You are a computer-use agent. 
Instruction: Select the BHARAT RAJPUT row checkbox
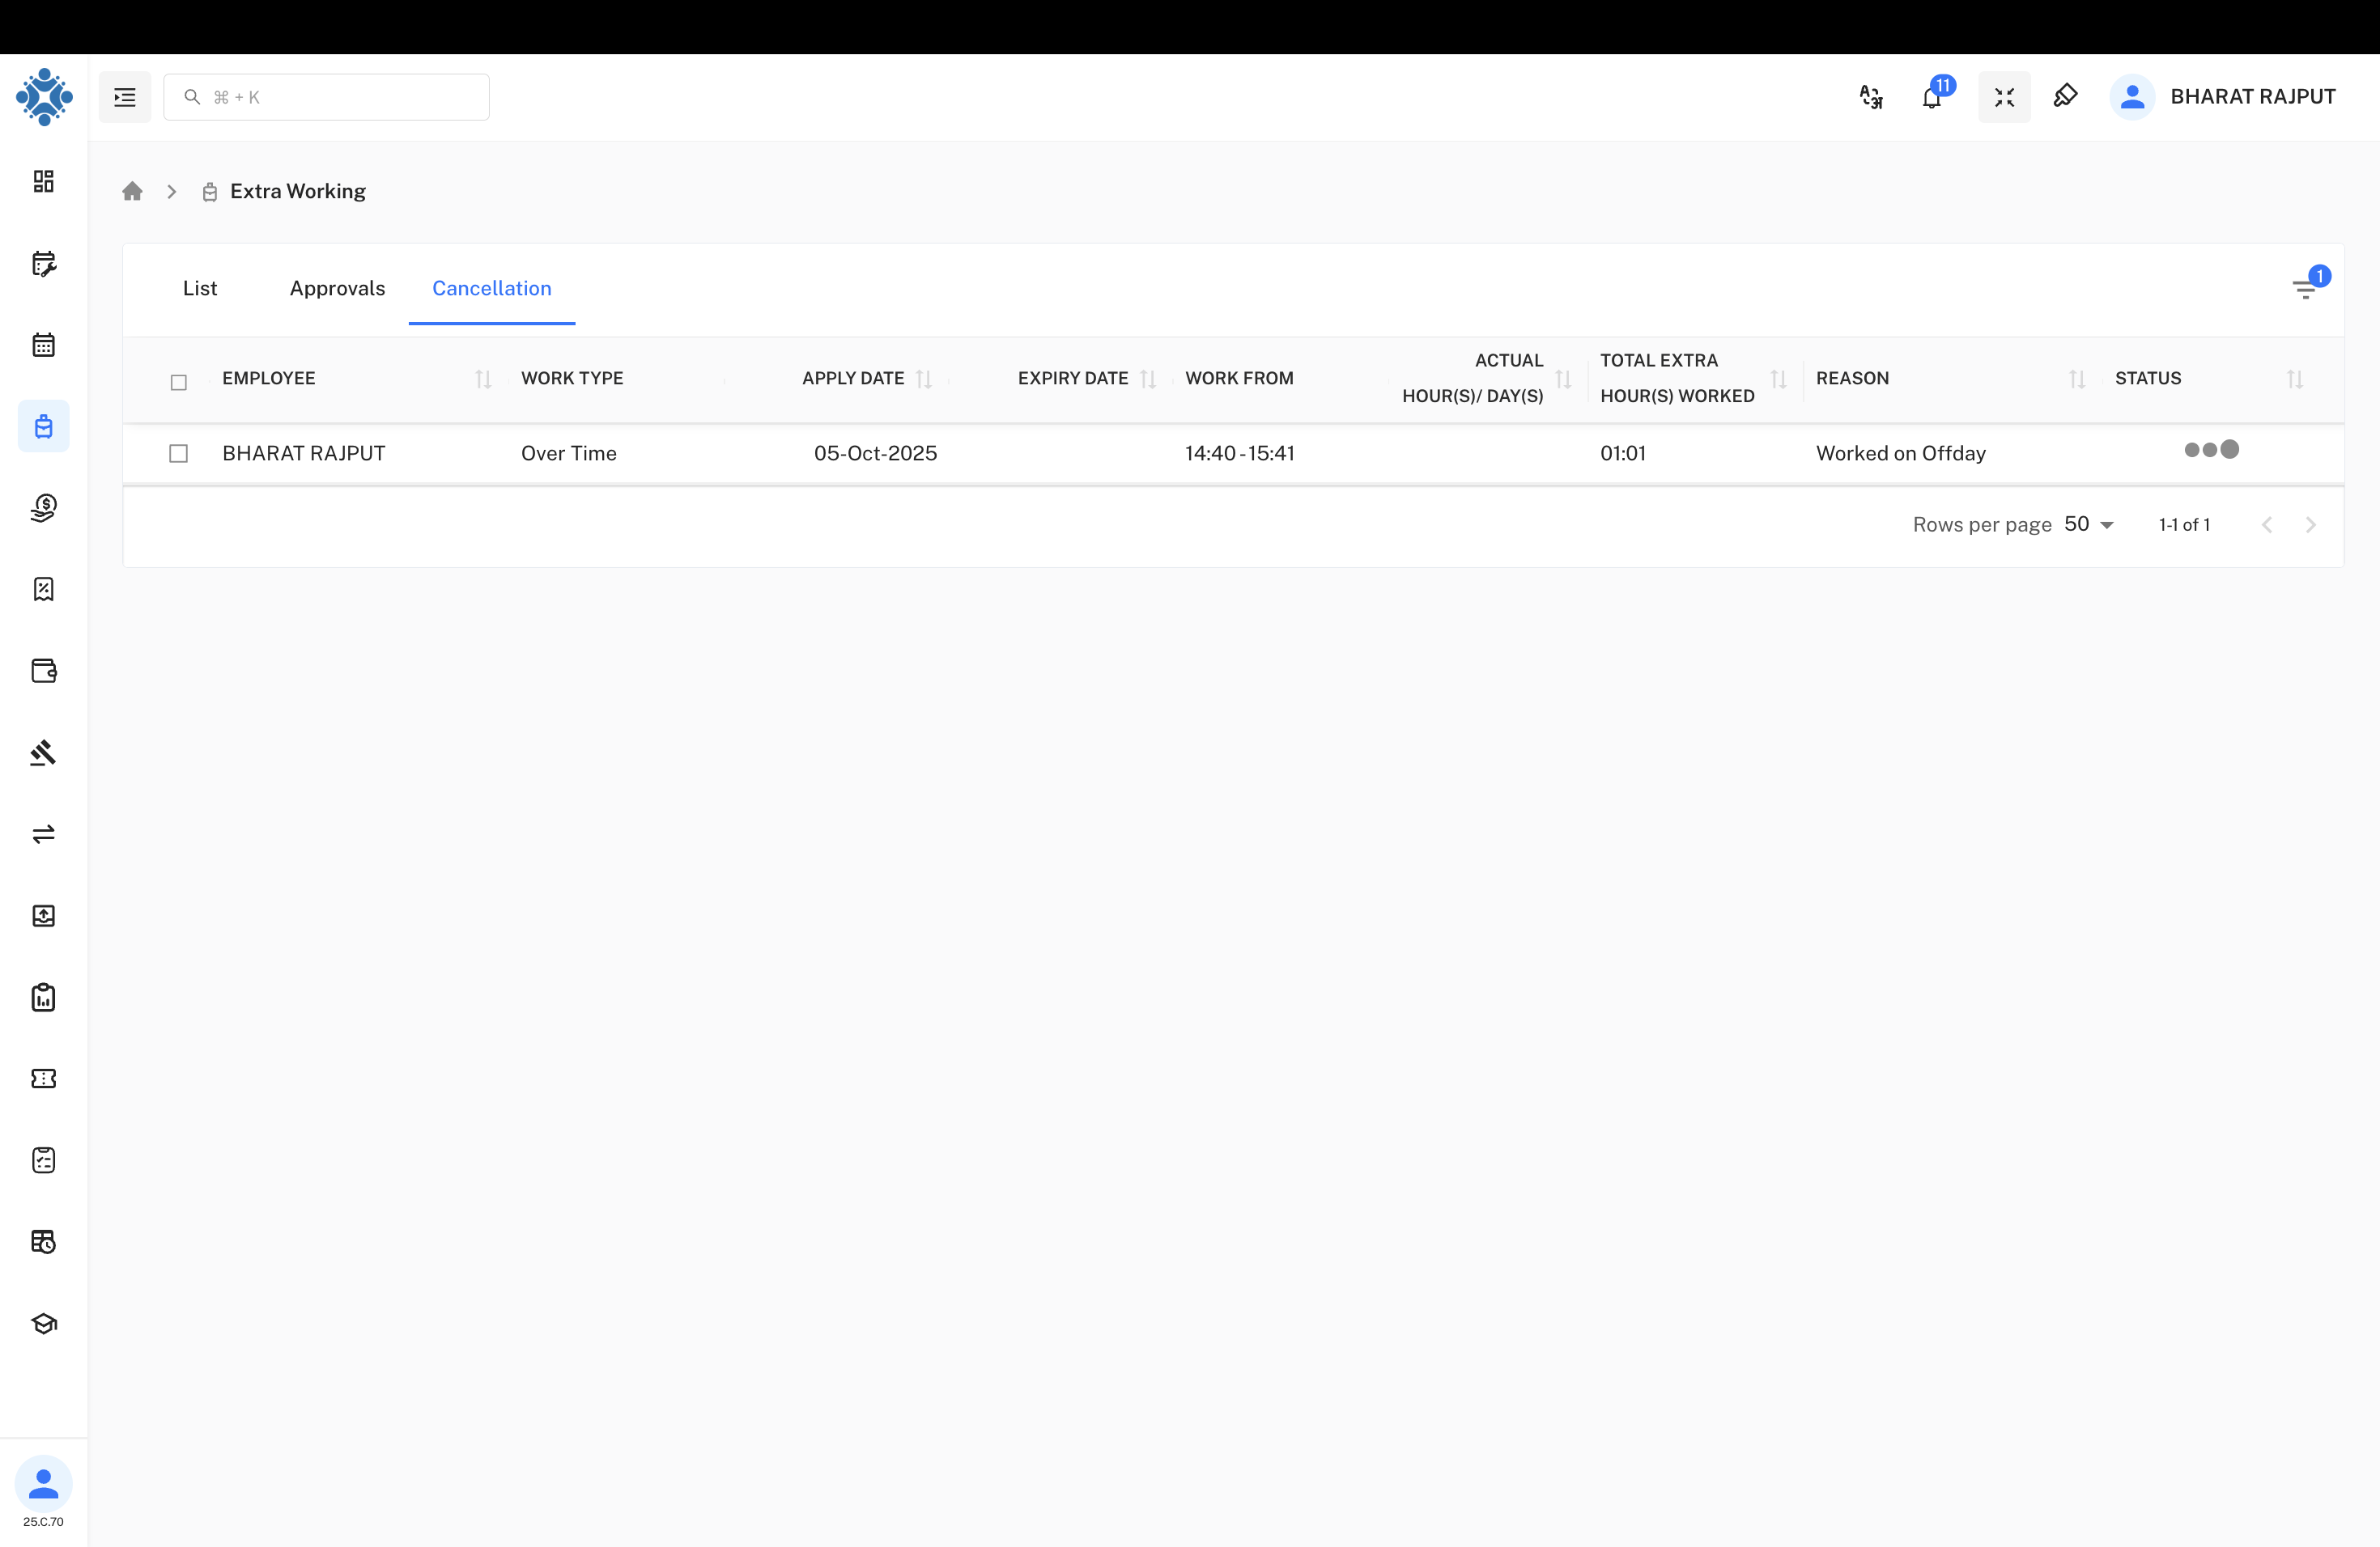coord(179,454)
